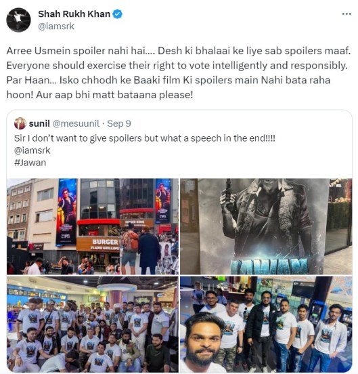Click the blue verified badge icon
Viewport: 358px width, 374px height.
[117, 14]
